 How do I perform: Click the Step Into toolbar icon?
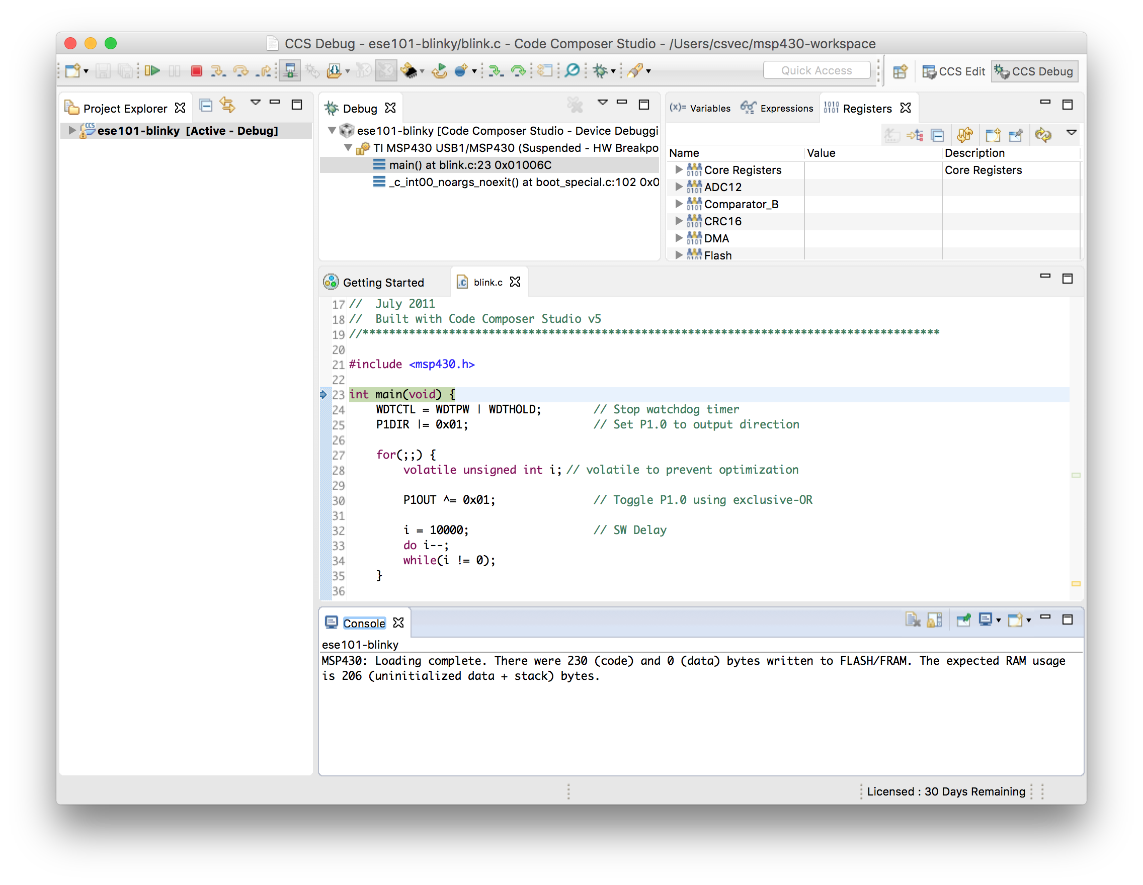tap(218, 70)
